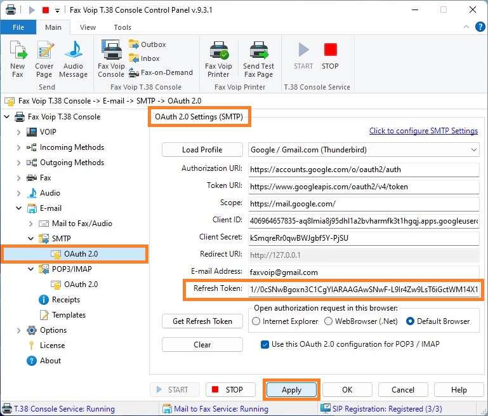The height and width of the screenshot is (416, 488).
Task: Open the File menu tab
Action: (18, 27)
